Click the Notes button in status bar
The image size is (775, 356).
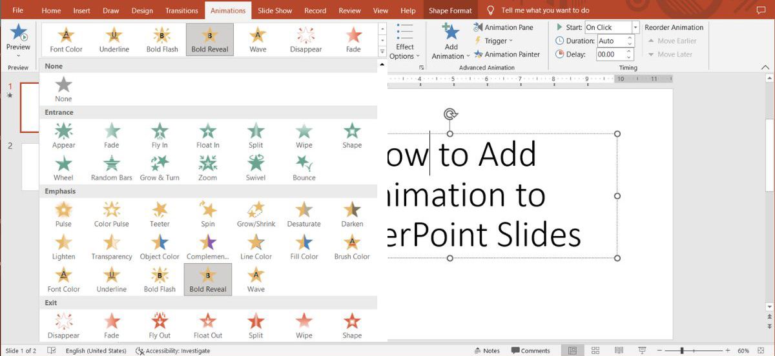click(x=486, y=350)
